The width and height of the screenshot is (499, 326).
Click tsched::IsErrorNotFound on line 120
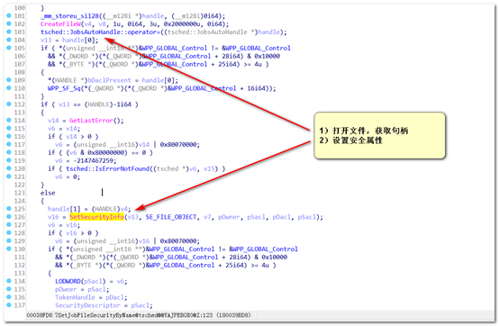pyautogui.click(x=107, y=168)
